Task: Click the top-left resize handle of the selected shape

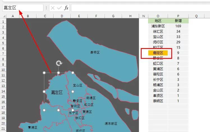Action: [44, 73]
